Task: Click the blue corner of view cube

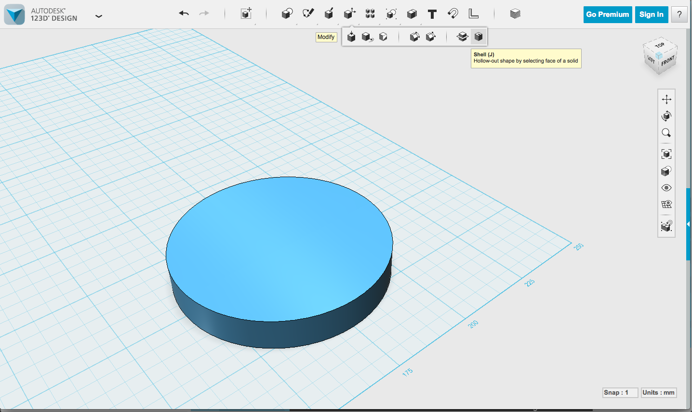Action: point(659,56)
